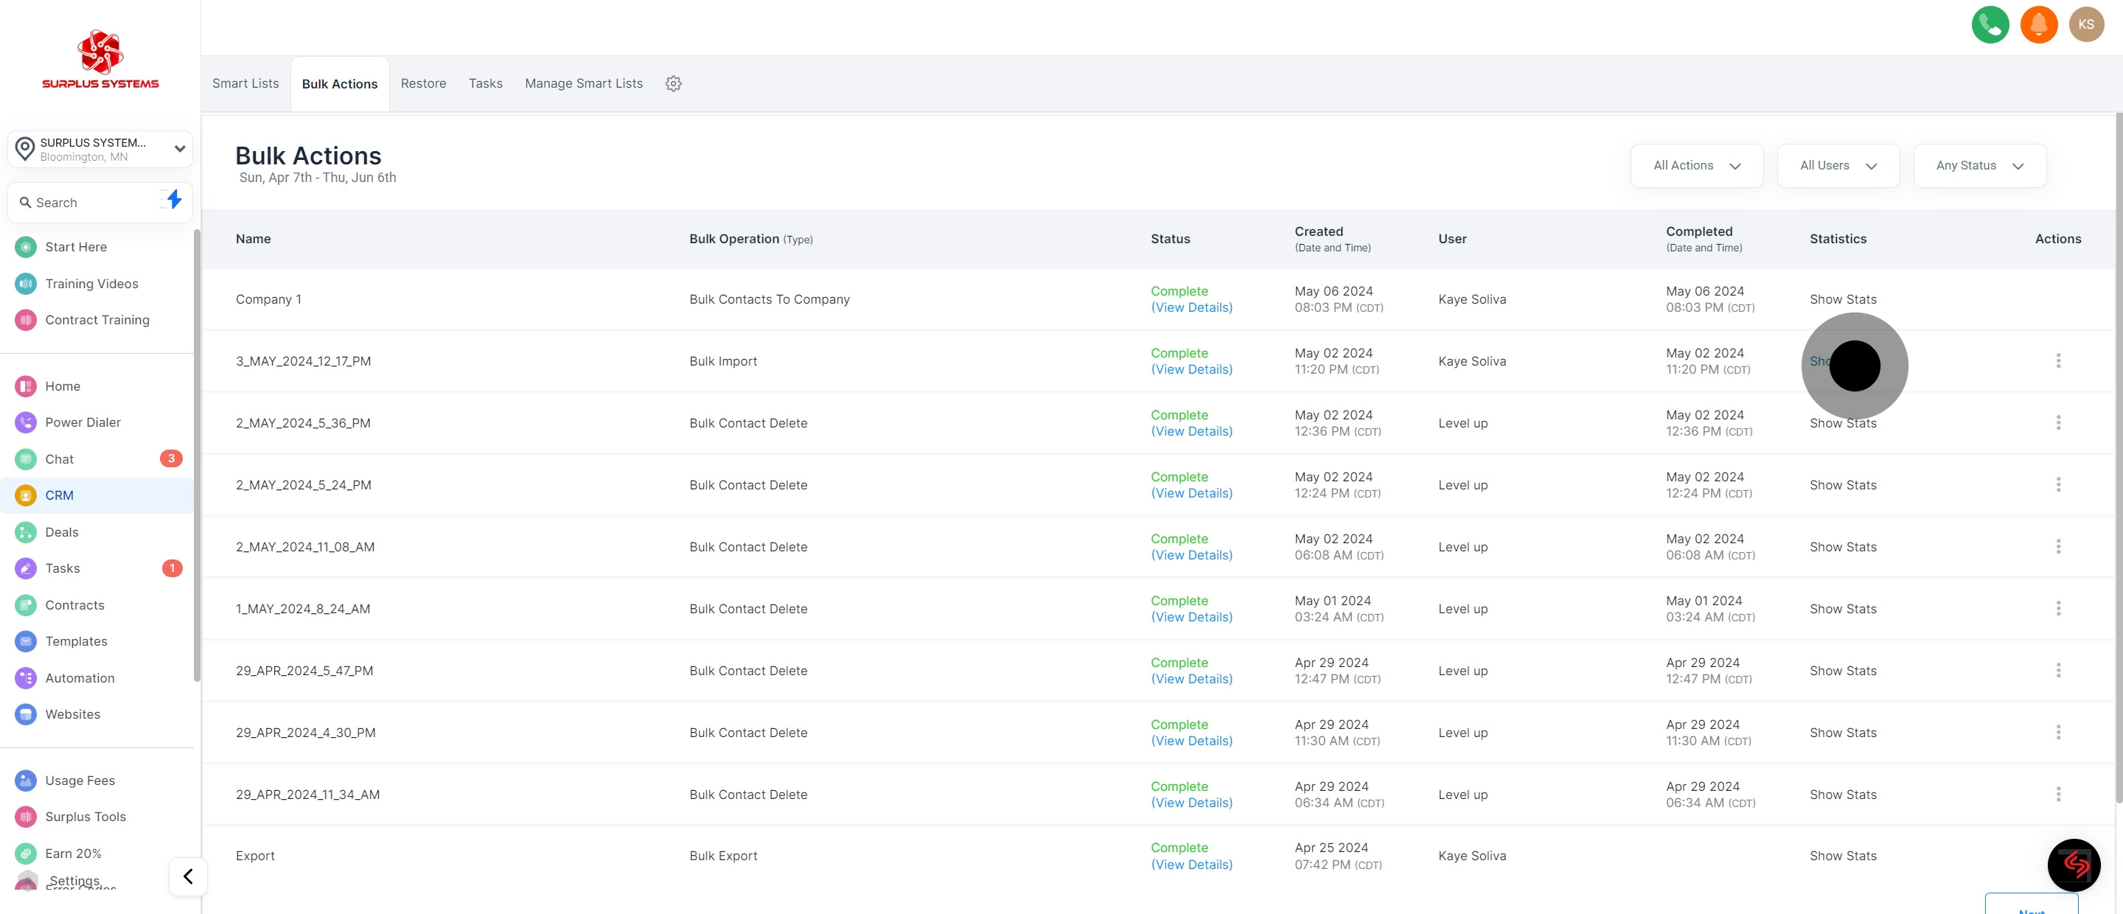The image size is (2123, 914).
Task: Open the three-dot actions menu for Export row
Action: (x=2059, y=856)
